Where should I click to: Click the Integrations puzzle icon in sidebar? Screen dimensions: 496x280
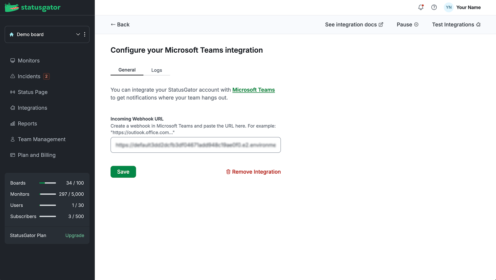coord(12,108)
